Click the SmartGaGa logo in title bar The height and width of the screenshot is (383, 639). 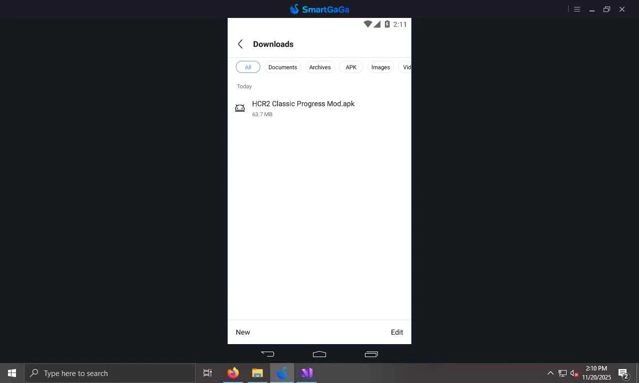[x=319, y=9]
